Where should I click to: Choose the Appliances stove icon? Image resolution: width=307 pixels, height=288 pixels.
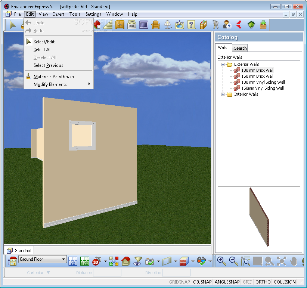point(132,25)
